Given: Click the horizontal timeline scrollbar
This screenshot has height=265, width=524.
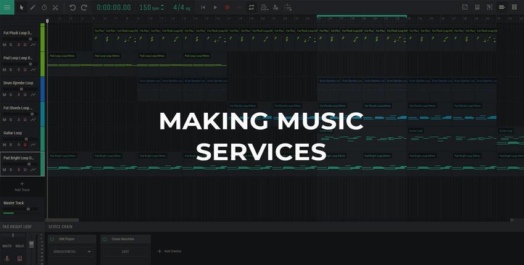Looking at the screenshot, I should [x=62, y=220].
